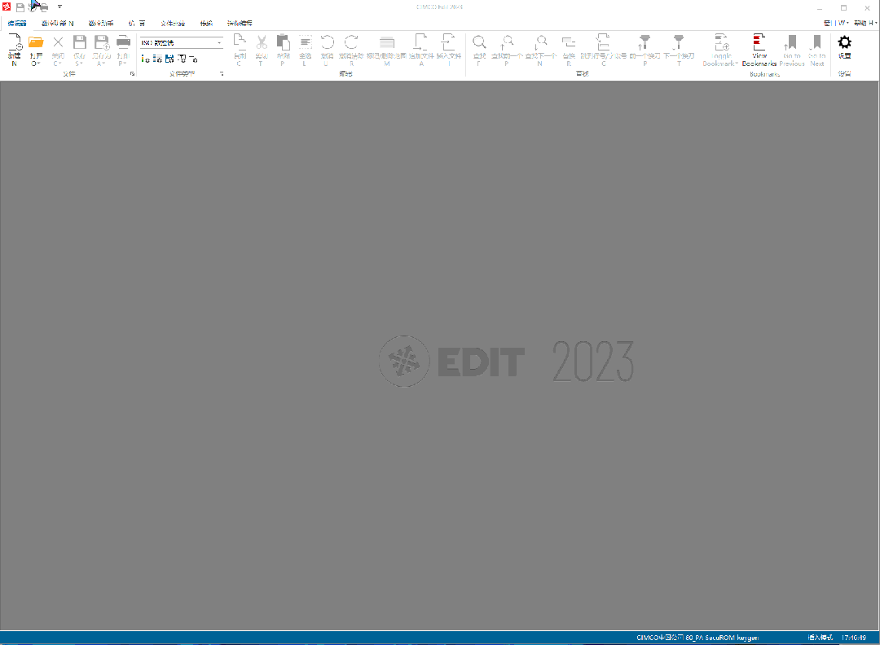Screen dimensions: 880x645
Task: Click the Undo arrow icon in ribbon
Action: point(328,42)
